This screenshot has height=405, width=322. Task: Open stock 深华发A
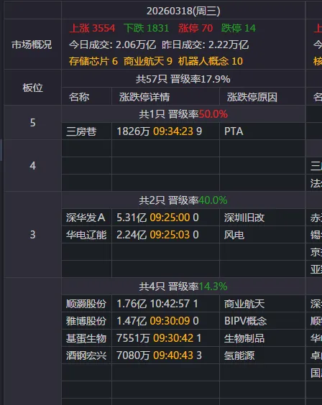(86, 218)
